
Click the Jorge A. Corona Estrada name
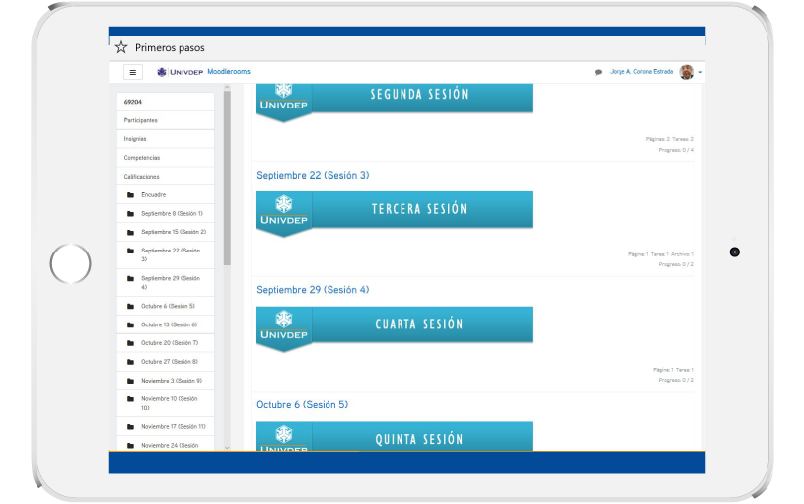click(641, 72)
